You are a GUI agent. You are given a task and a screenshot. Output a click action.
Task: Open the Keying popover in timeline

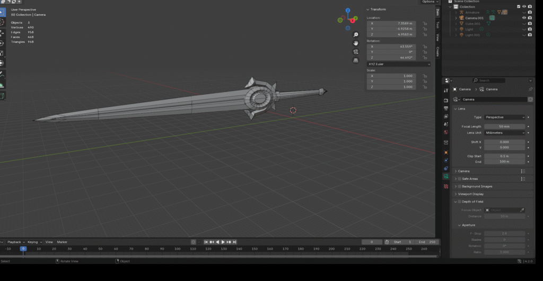(33, 242)
